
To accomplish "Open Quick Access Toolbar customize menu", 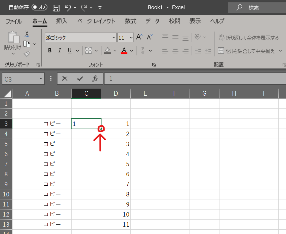I will click(100, 8).
